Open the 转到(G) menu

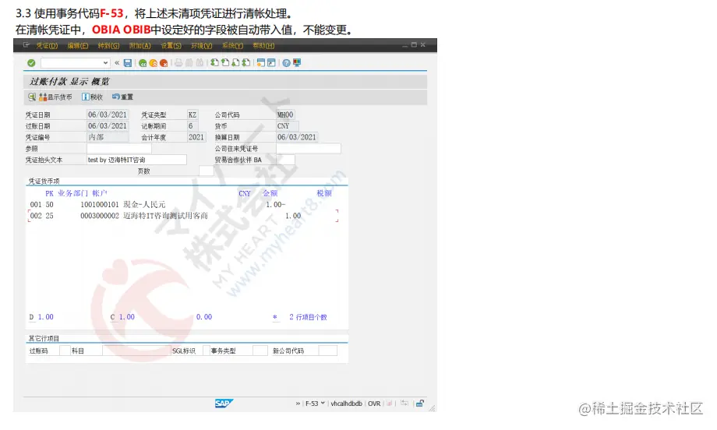click(x=108, y=46)
